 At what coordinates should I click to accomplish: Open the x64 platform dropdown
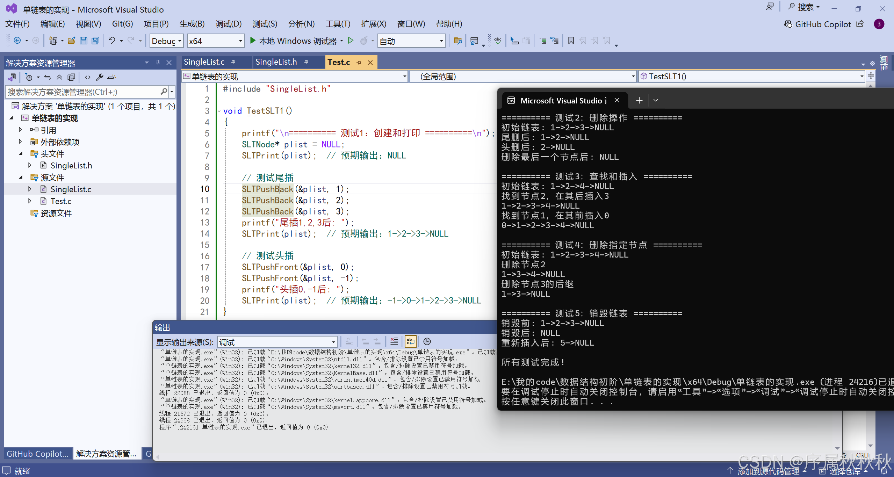tap(240, 41)
